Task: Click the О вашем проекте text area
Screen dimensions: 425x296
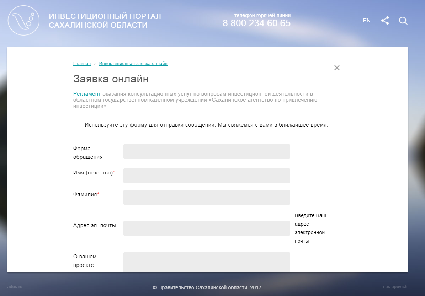Action: [x=207, y=262]
